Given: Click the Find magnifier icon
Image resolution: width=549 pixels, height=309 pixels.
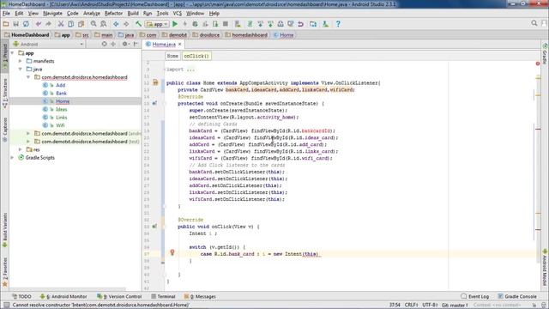Looking at the screenshot, I should point(94,24).
